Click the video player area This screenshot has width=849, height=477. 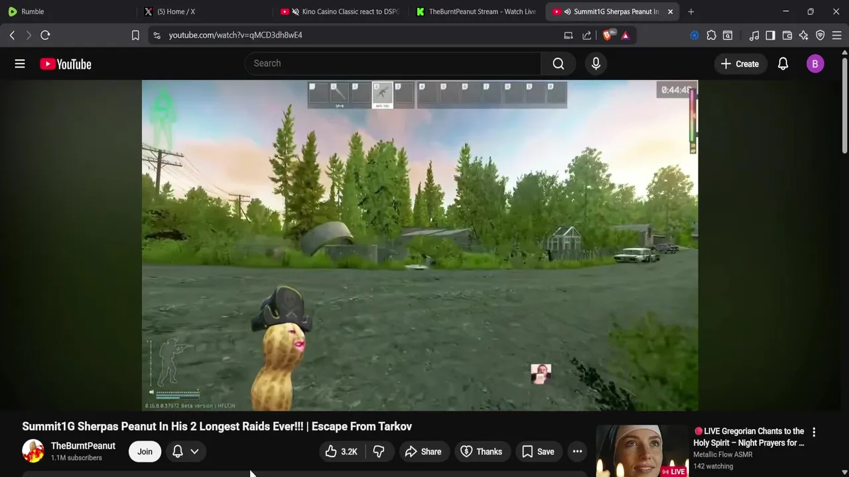[x=420, y=245]
